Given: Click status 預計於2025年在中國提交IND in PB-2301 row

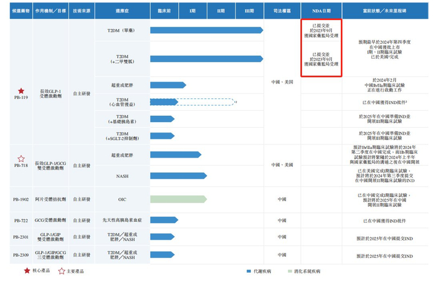Looking at the screenshot, I should click(384, 239).
